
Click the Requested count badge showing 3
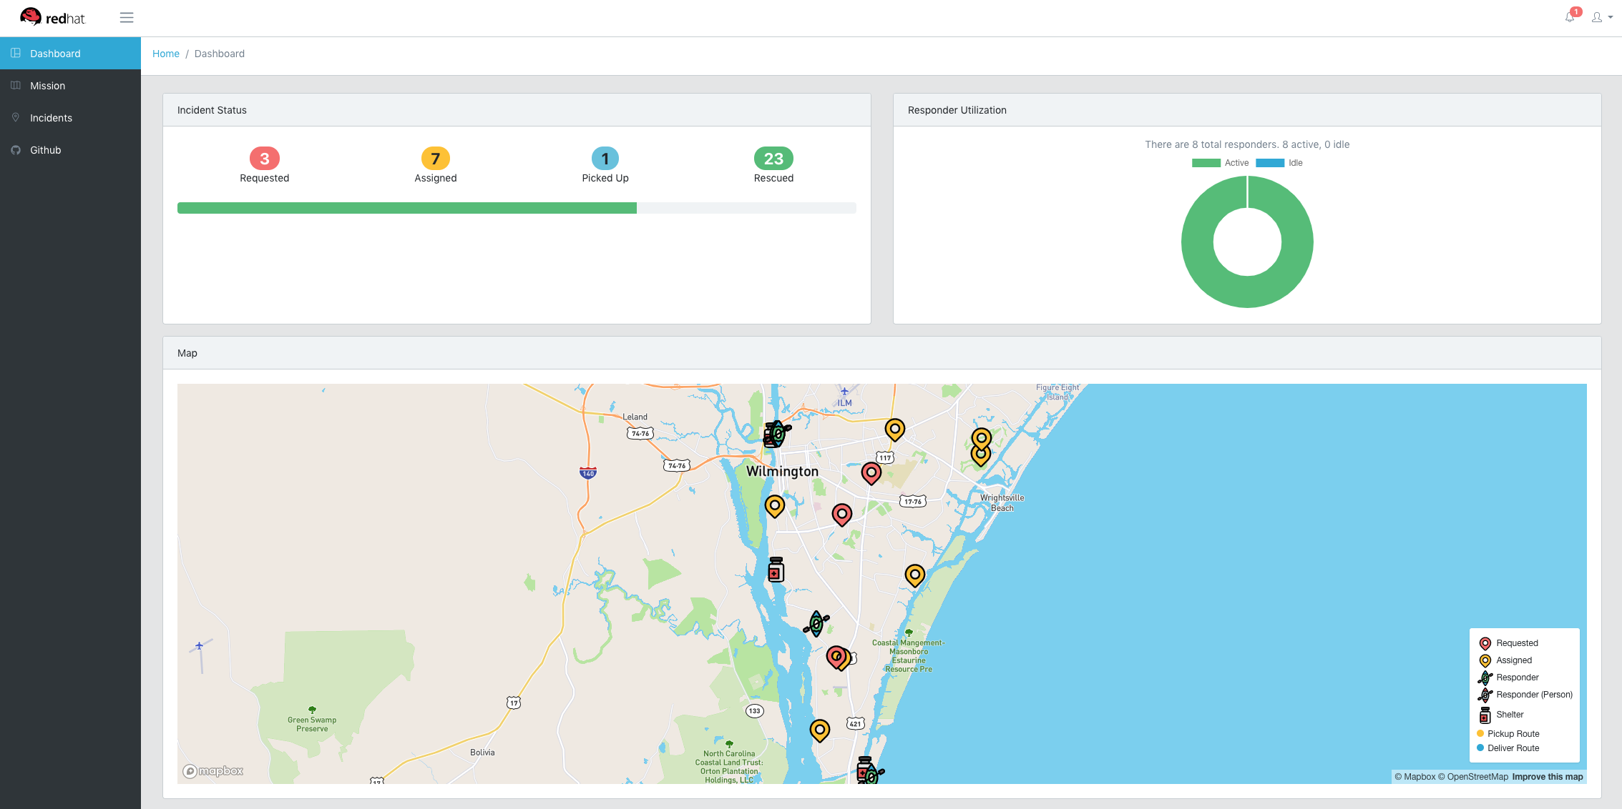point(264,159)
